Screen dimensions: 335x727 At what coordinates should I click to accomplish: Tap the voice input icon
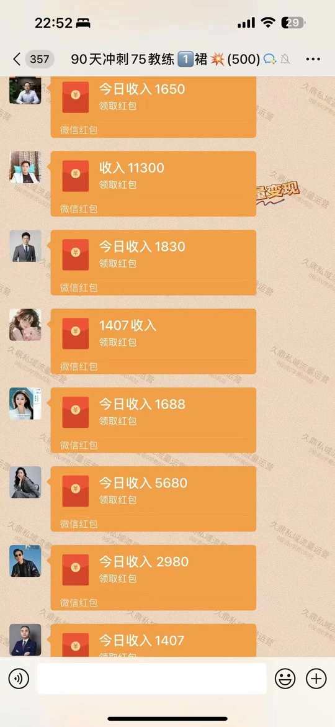click(19, 679)
